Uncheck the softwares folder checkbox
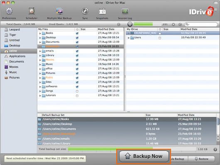The height and width of the screenshot is (165, 220). pos(77,87)
